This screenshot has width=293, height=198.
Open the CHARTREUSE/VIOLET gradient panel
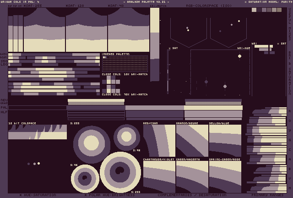pyautogui.click(x=159, y=177)
